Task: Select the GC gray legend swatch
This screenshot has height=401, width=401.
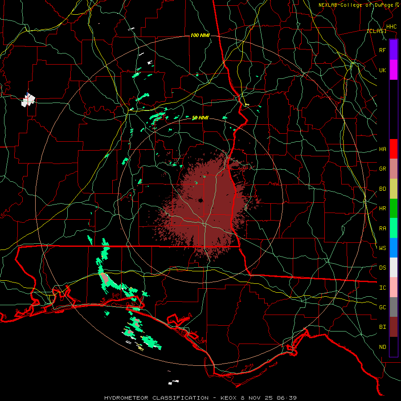Action: click(393, 307)
